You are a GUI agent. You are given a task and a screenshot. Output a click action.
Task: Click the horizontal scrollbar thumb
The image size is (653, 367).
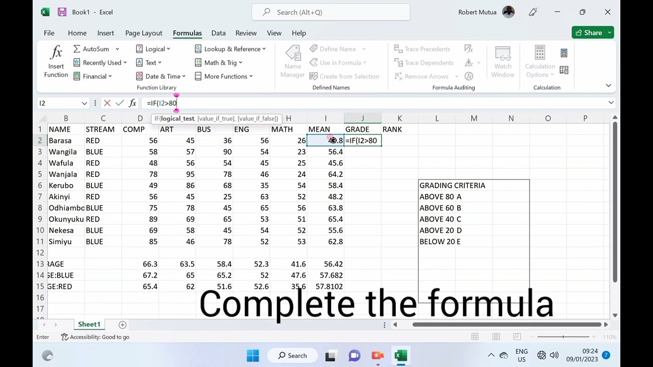coord(506,325)
